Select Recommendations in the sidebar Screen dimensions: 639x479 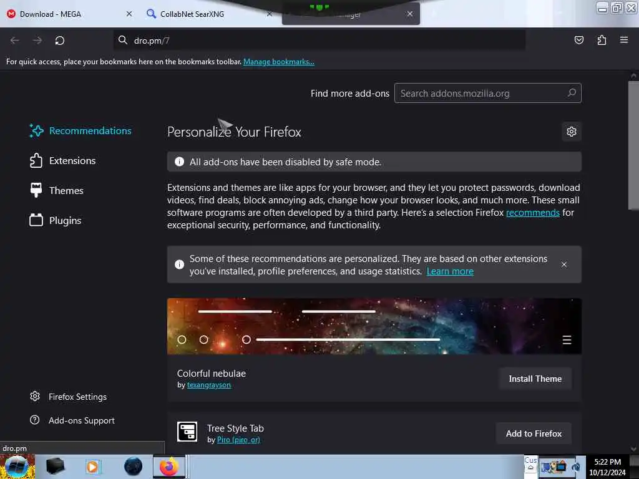[80, 131]
